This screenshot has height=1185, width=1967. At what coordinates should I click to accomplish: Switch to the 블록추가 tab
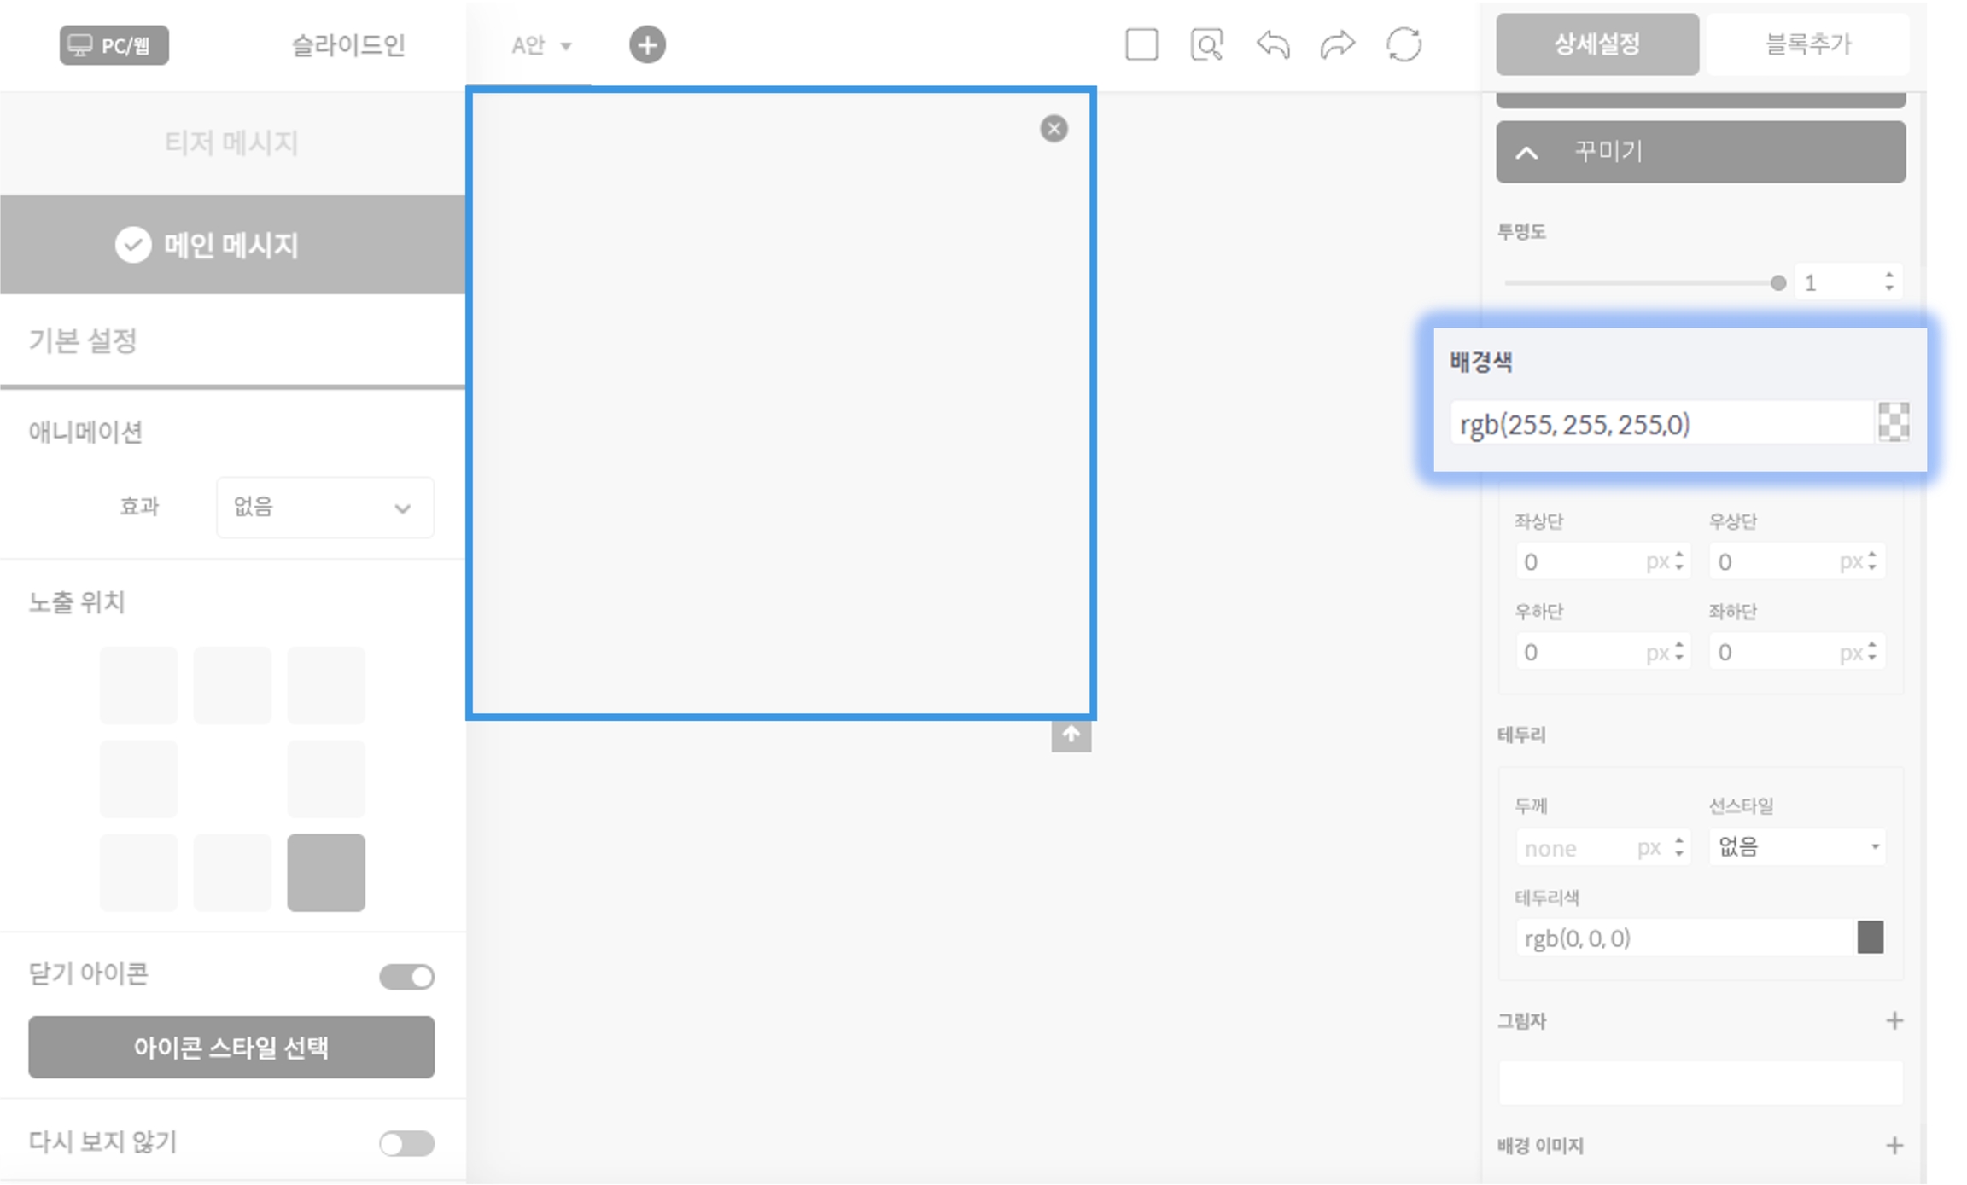[1808, 44]
